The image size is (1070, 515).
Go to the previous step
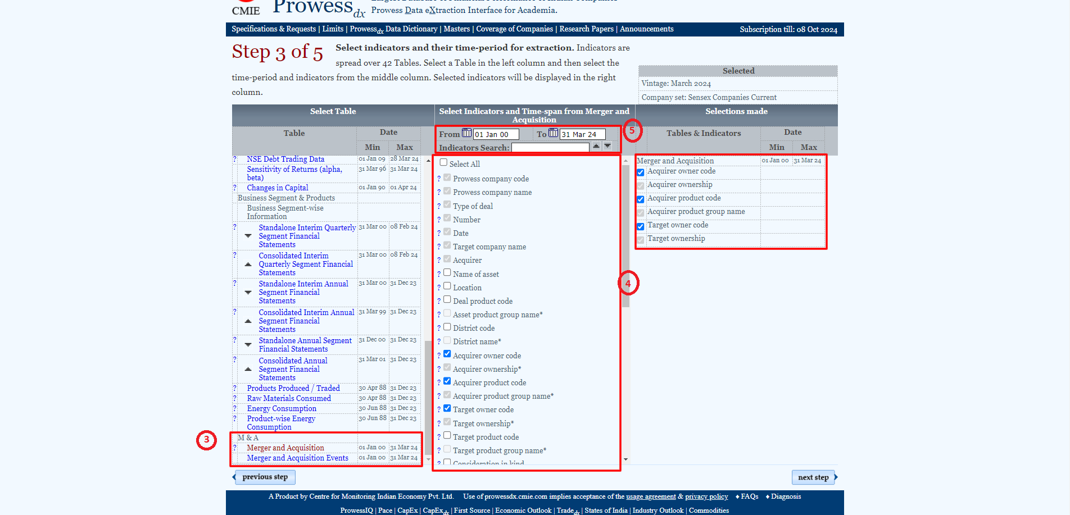click(265, 477)
